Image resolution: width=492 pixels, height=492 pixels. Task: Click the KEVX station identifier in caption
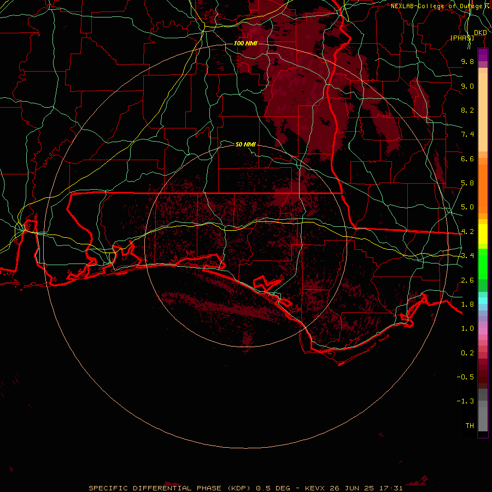315,488
